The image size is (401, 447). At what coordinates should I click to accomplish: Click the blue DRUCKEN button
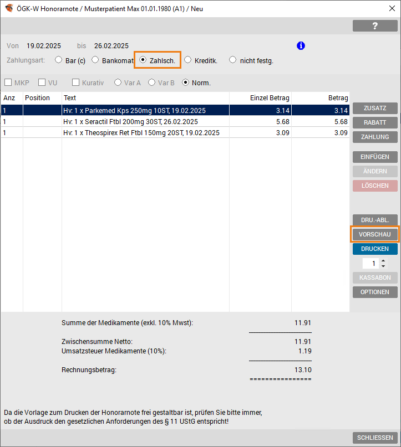pyautogui.click(x=375, y=249)
